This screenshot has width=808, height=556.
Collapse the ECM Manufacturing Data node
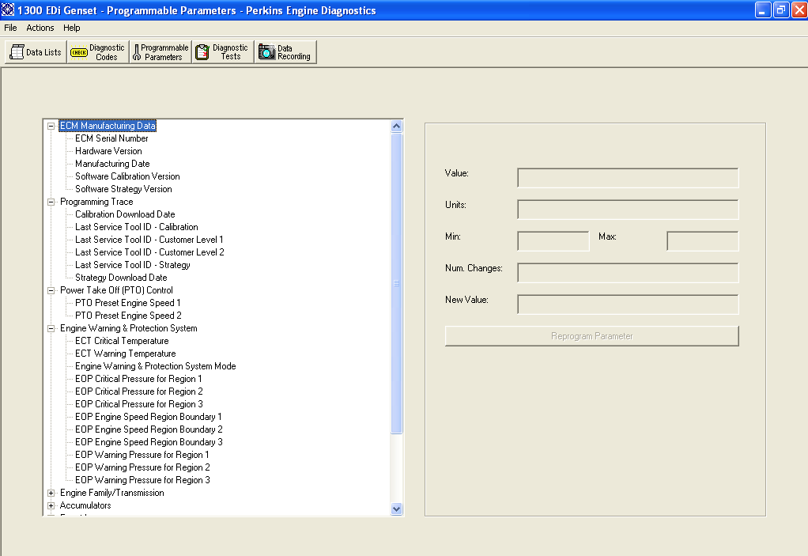click(51, 126)
